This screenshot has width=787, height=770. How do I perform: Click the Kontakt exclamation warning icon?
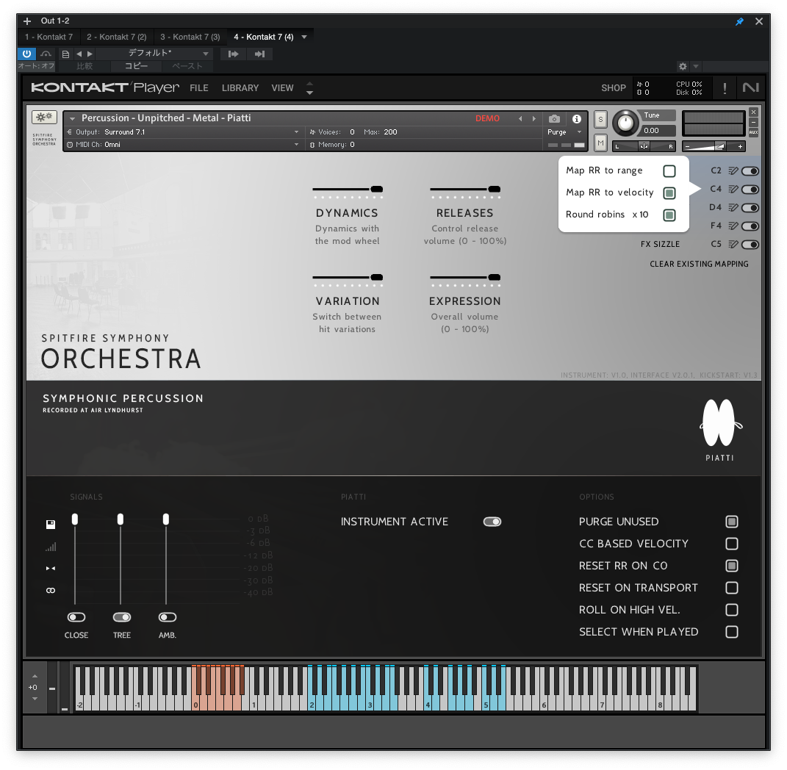725,88
